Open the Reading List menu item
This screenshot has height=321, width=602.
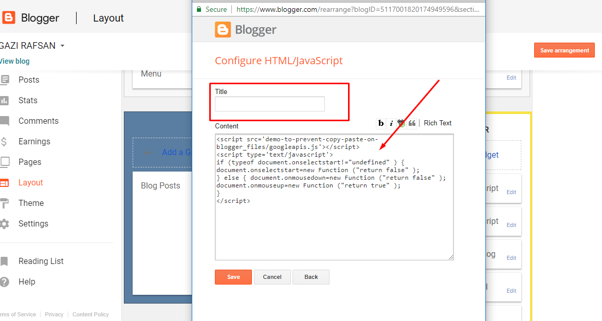point(41,261)
